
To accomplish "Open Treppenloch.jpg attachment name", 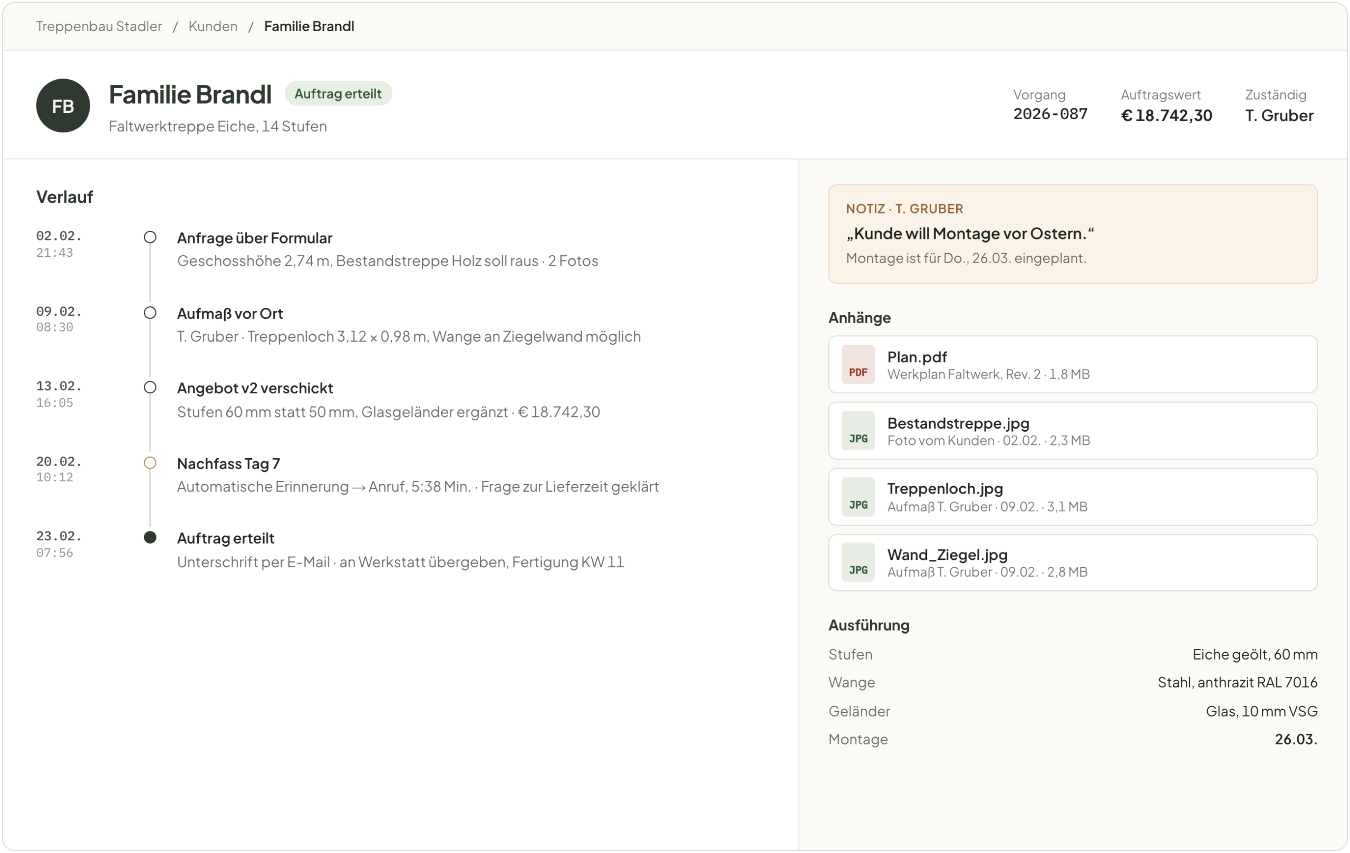I will [944, 489].
